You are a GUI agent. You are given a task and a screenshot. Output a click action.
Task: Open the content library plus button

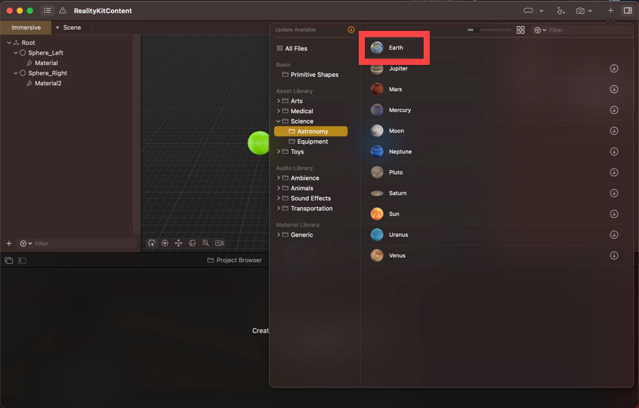611,11
